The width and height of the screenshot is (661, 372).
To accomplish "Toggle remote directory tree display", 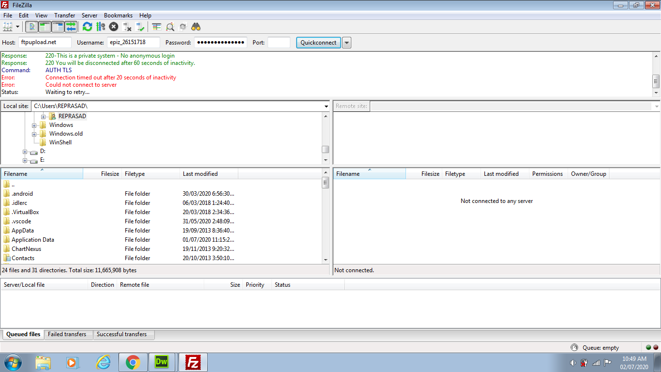I will [58, 27].
